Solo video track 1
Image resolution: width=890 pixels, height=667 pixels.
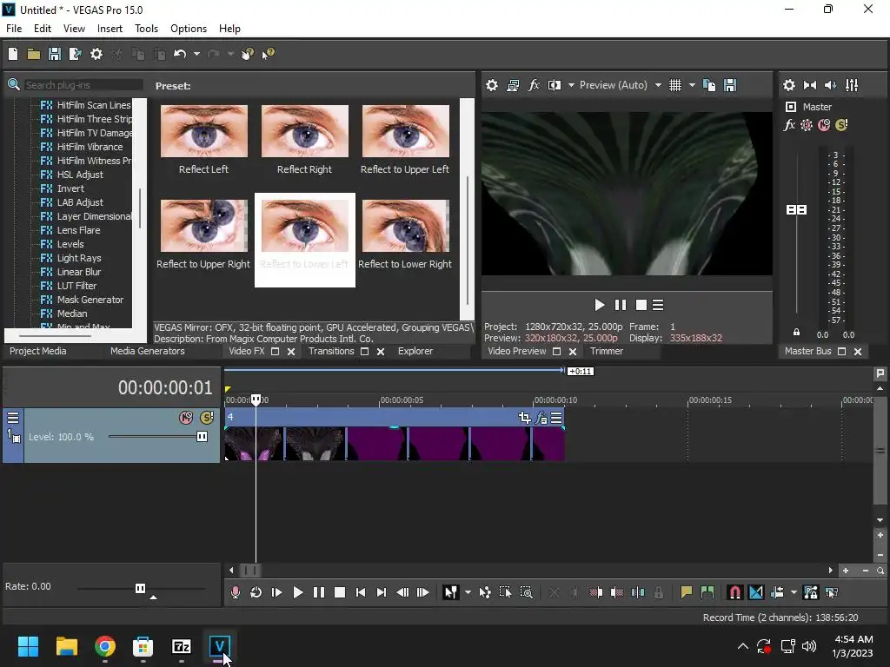pos(207,418)
